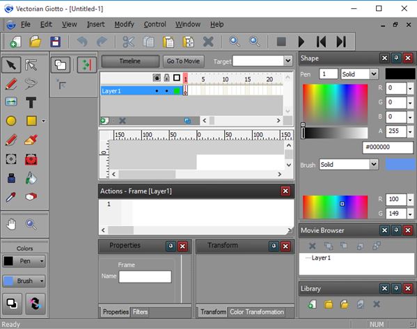This screenshot has height=329, width=417.
Task: Switch to the Filters tab
Action: point(140,312)
